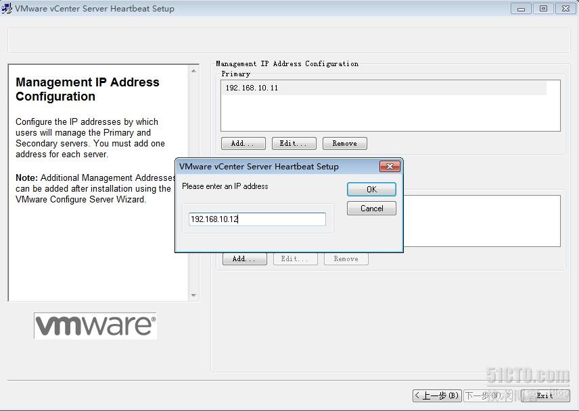The width and height of the screenshot is (579, 411).
Task: Click Add under the Secondary list
Action: (x=244, y=259)
